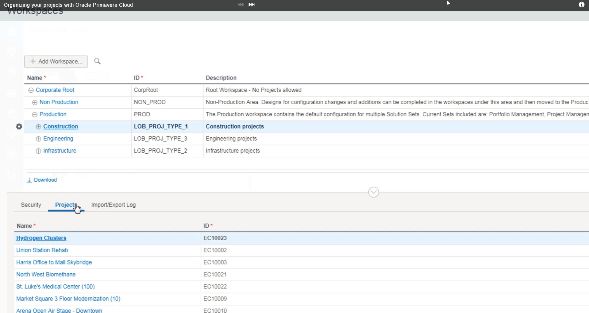Screen dimensions: 589x313
Task: Show the info tooltip at top right
Action: coord(581,5)
